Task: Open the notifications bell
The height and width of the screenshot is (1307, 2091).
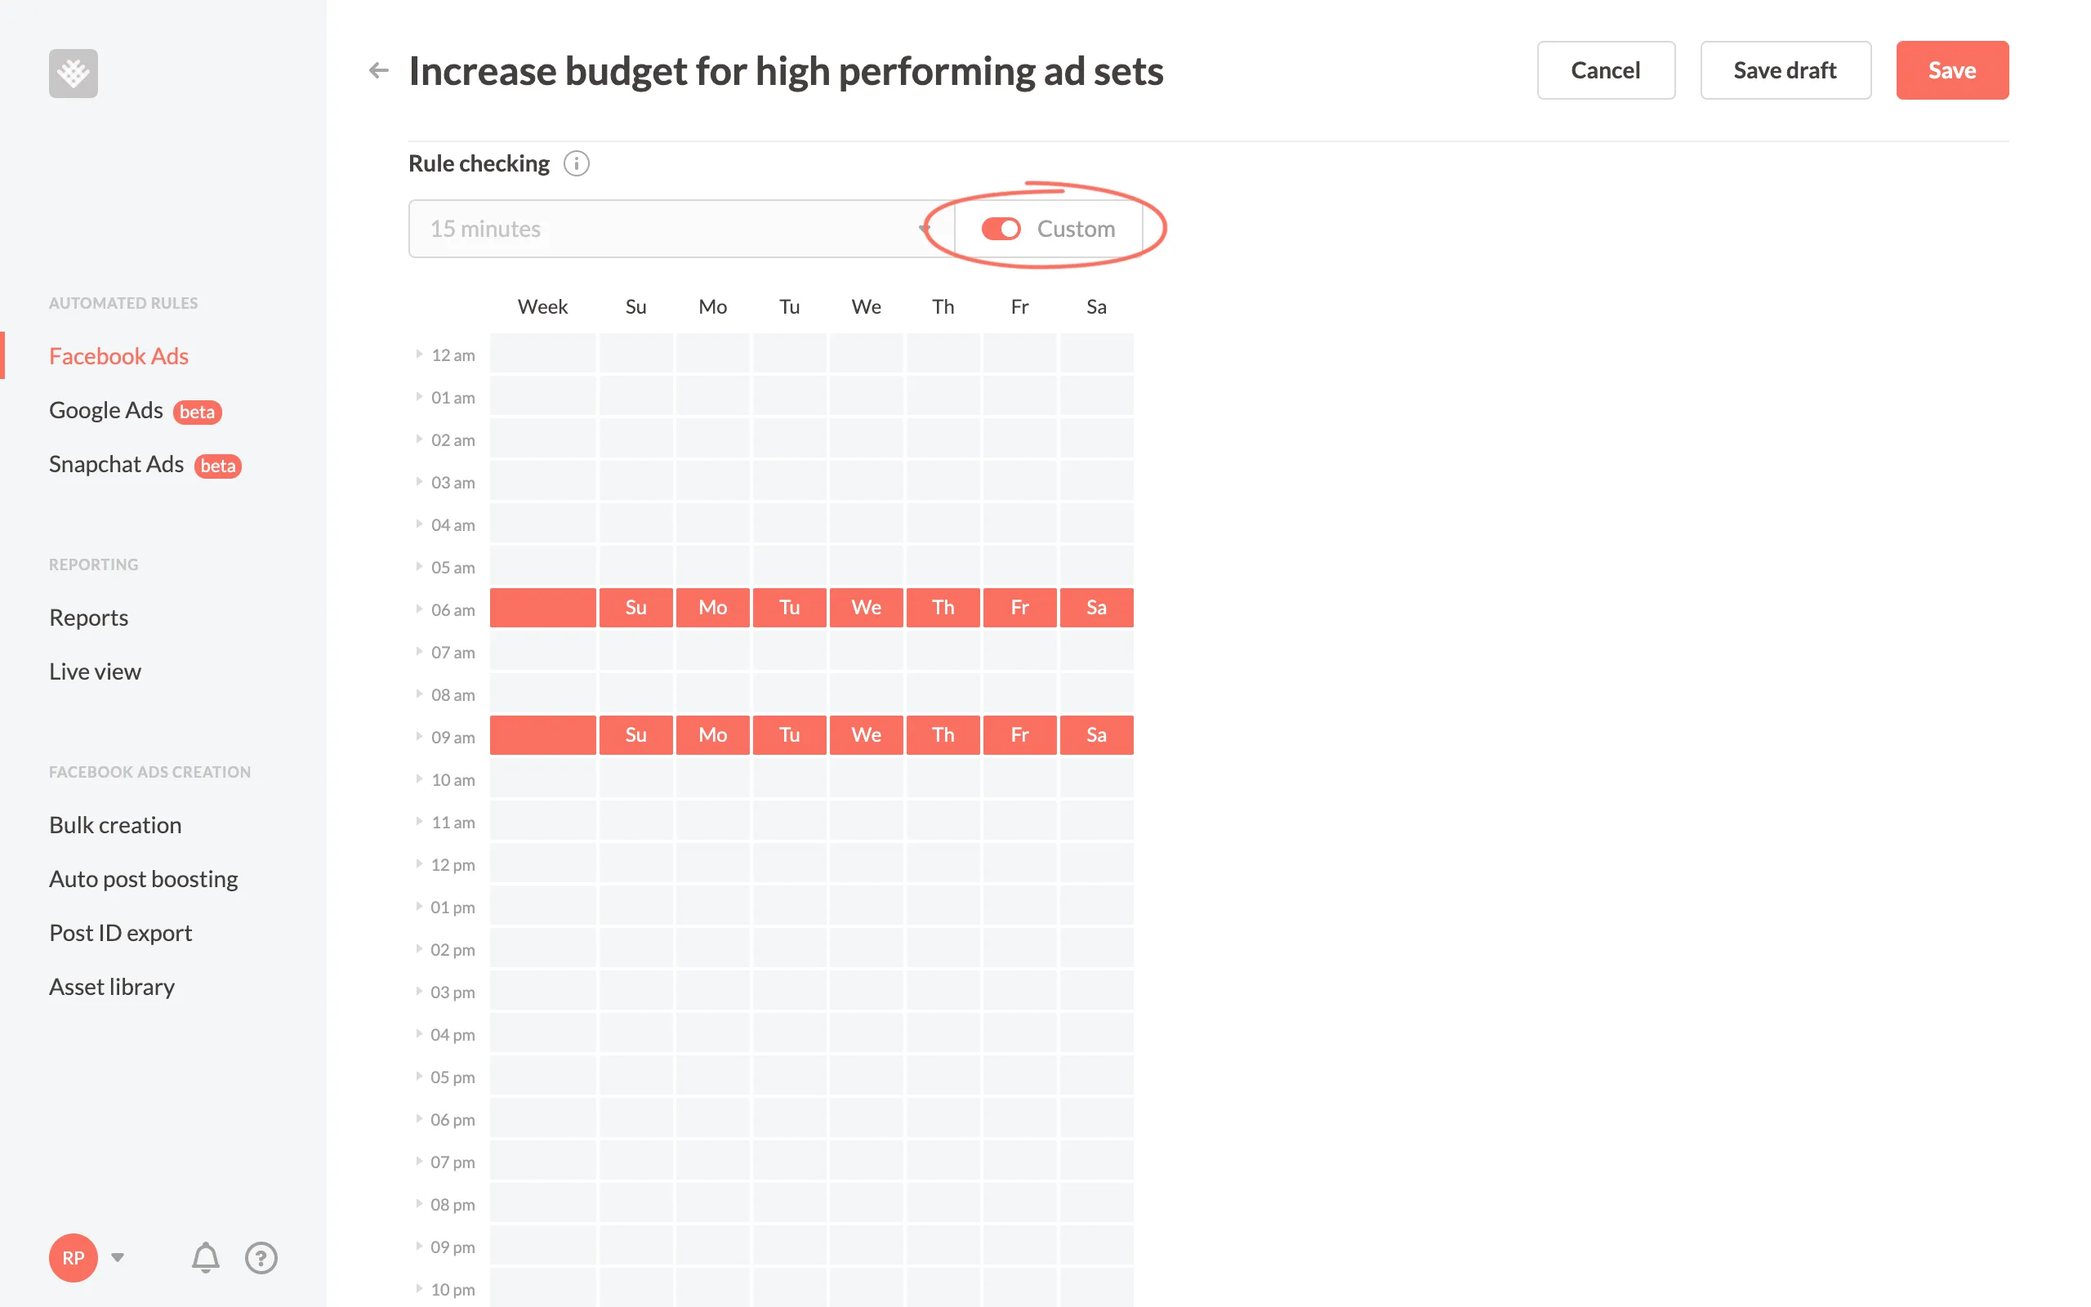Action: (x=205, y=1258)
